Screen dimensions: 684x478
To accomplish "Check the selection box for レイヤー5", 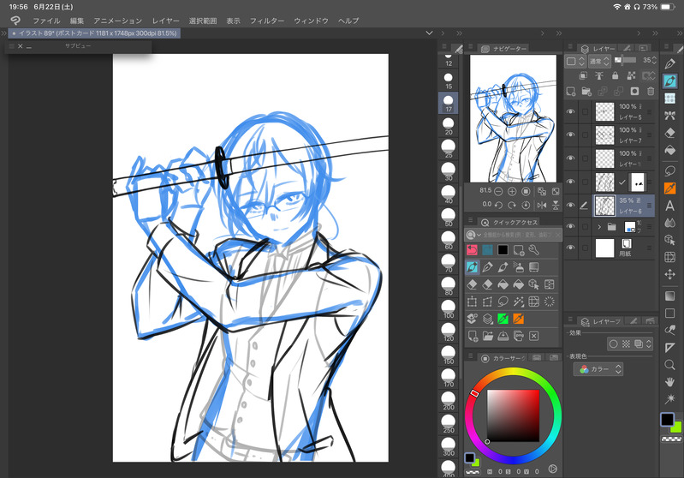I will [585, 111].
